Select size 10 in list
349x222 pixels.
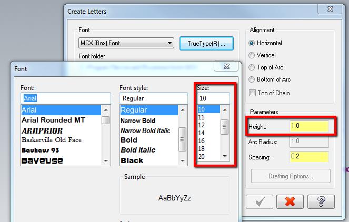click(x=209, y=109)
